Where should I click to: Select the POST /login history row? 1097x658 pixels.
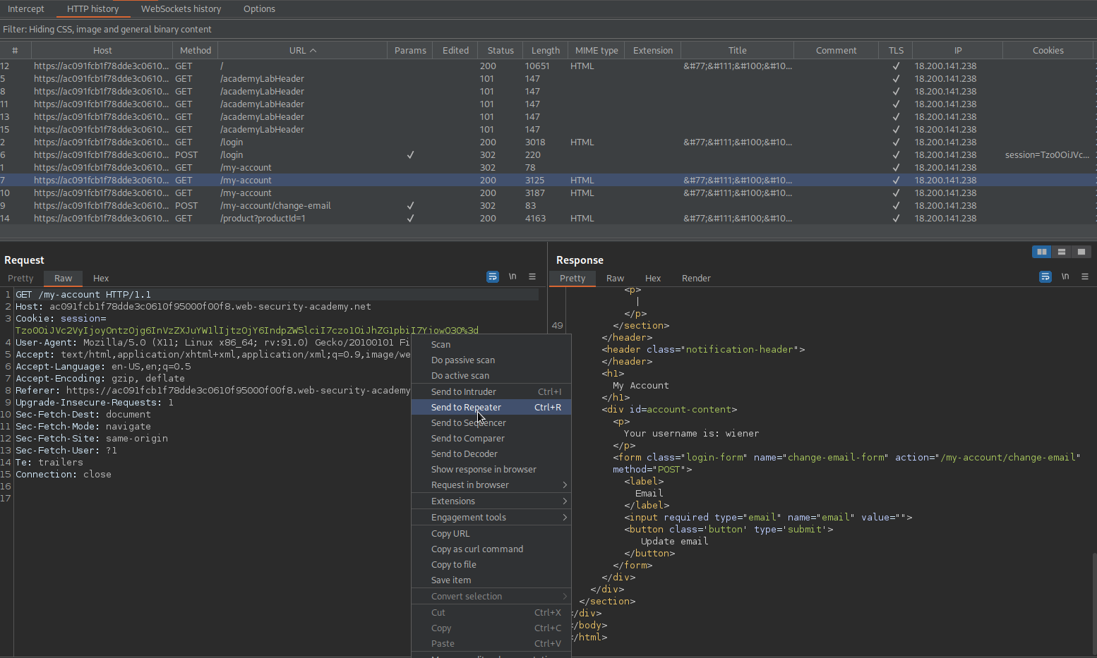548,155
